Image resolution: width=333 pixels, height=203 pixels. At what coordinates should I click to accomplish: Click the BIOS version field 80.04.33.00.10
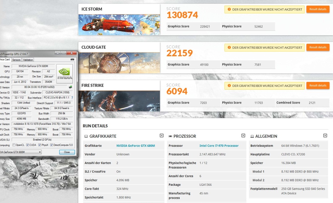(x=39, y=87)
